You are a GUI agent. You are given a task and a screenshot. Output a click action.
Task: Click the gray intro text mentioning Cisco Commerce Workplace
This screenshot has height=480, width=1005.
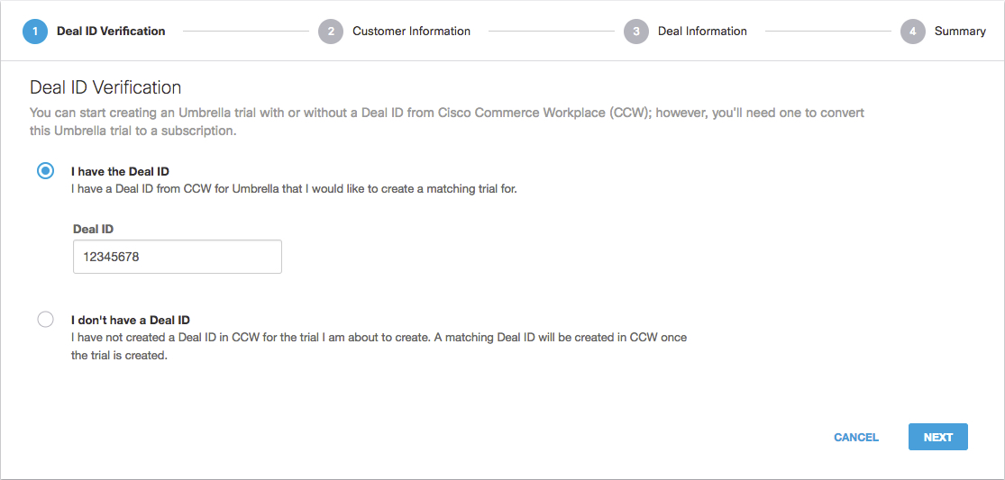(x=447, y=122)
